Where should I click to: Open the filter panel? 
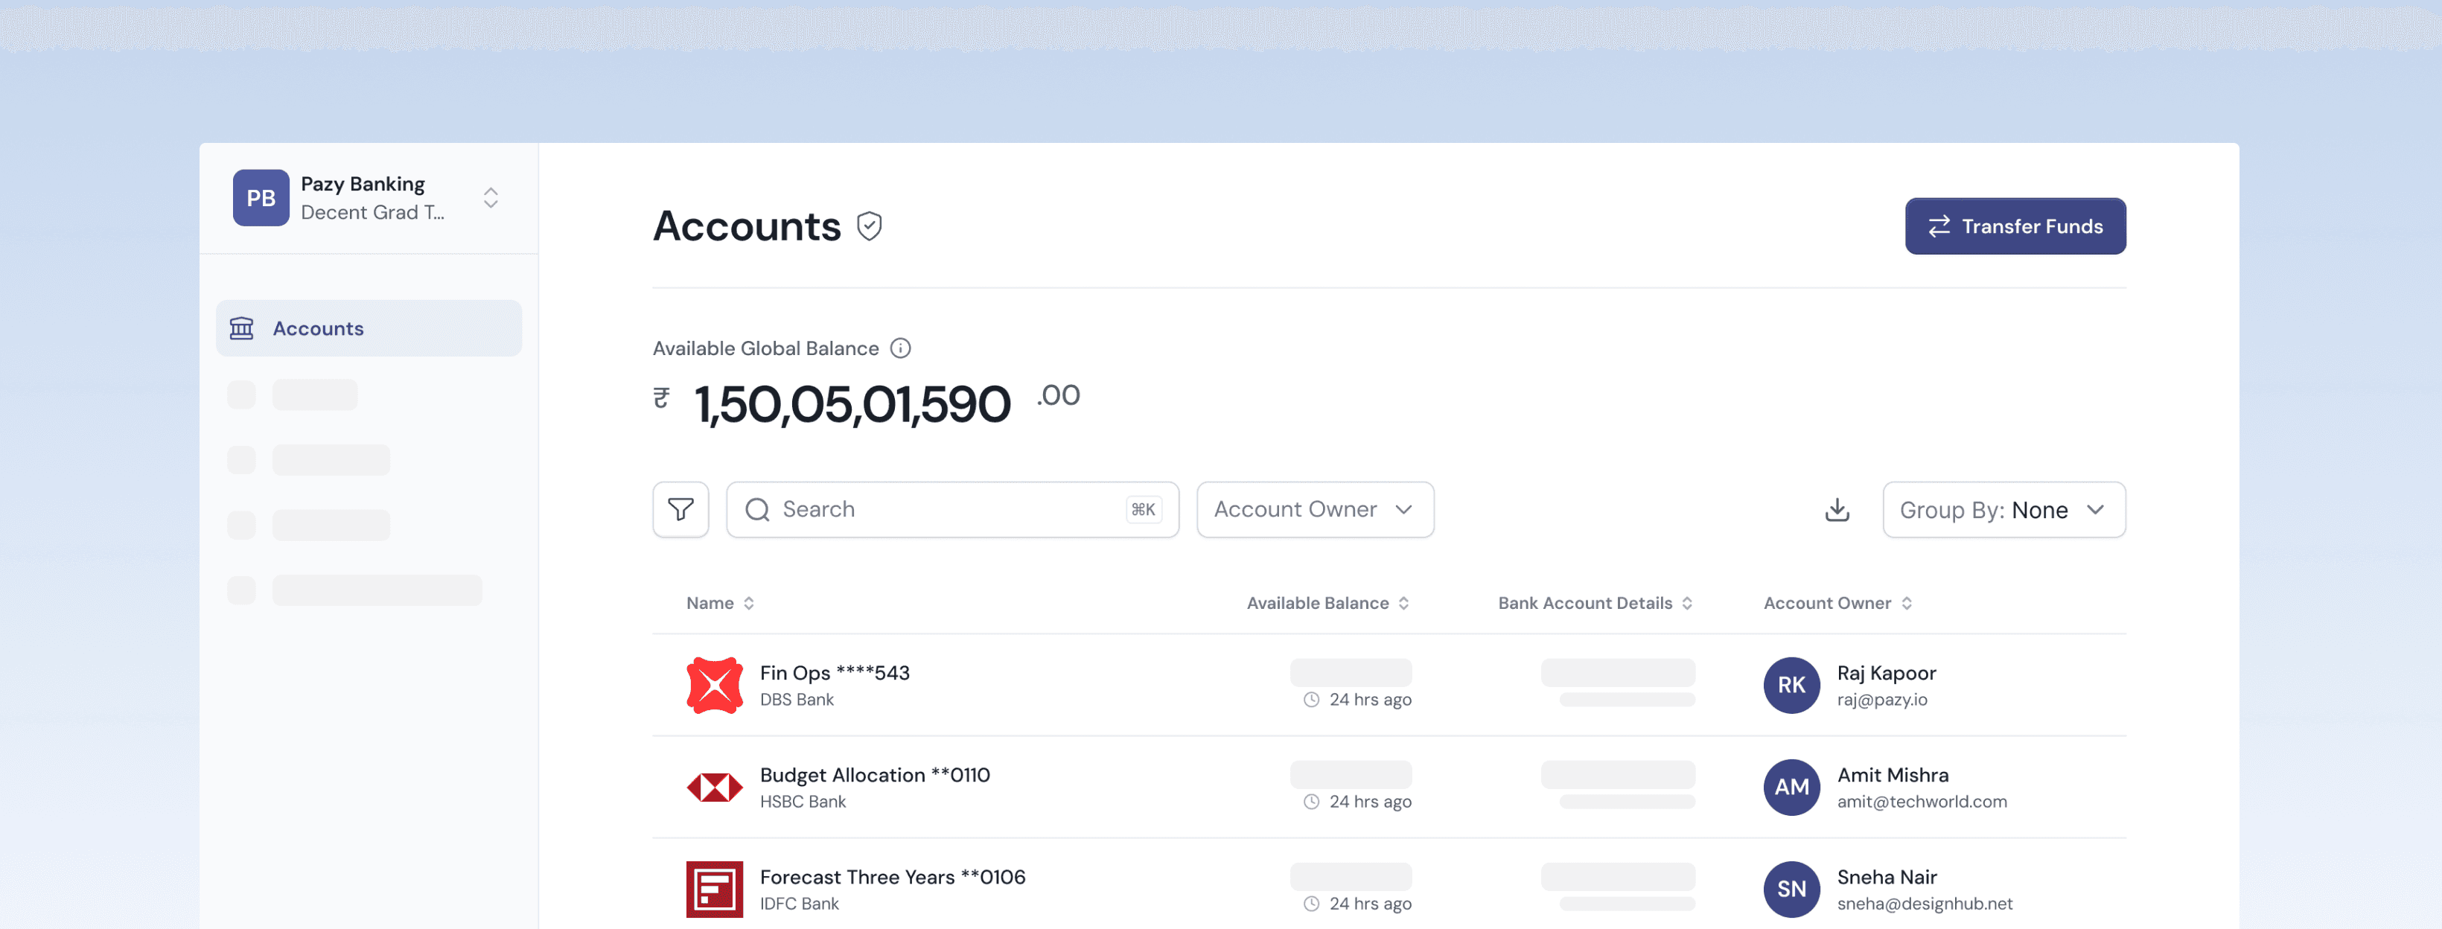pos(680,509)
